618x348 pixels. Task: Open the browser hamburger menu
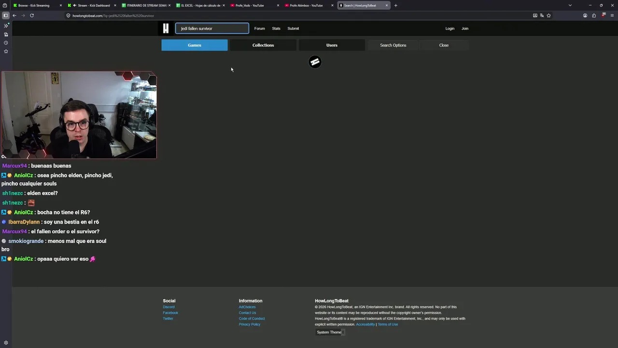pyautogui.click(x=612, y=15)
